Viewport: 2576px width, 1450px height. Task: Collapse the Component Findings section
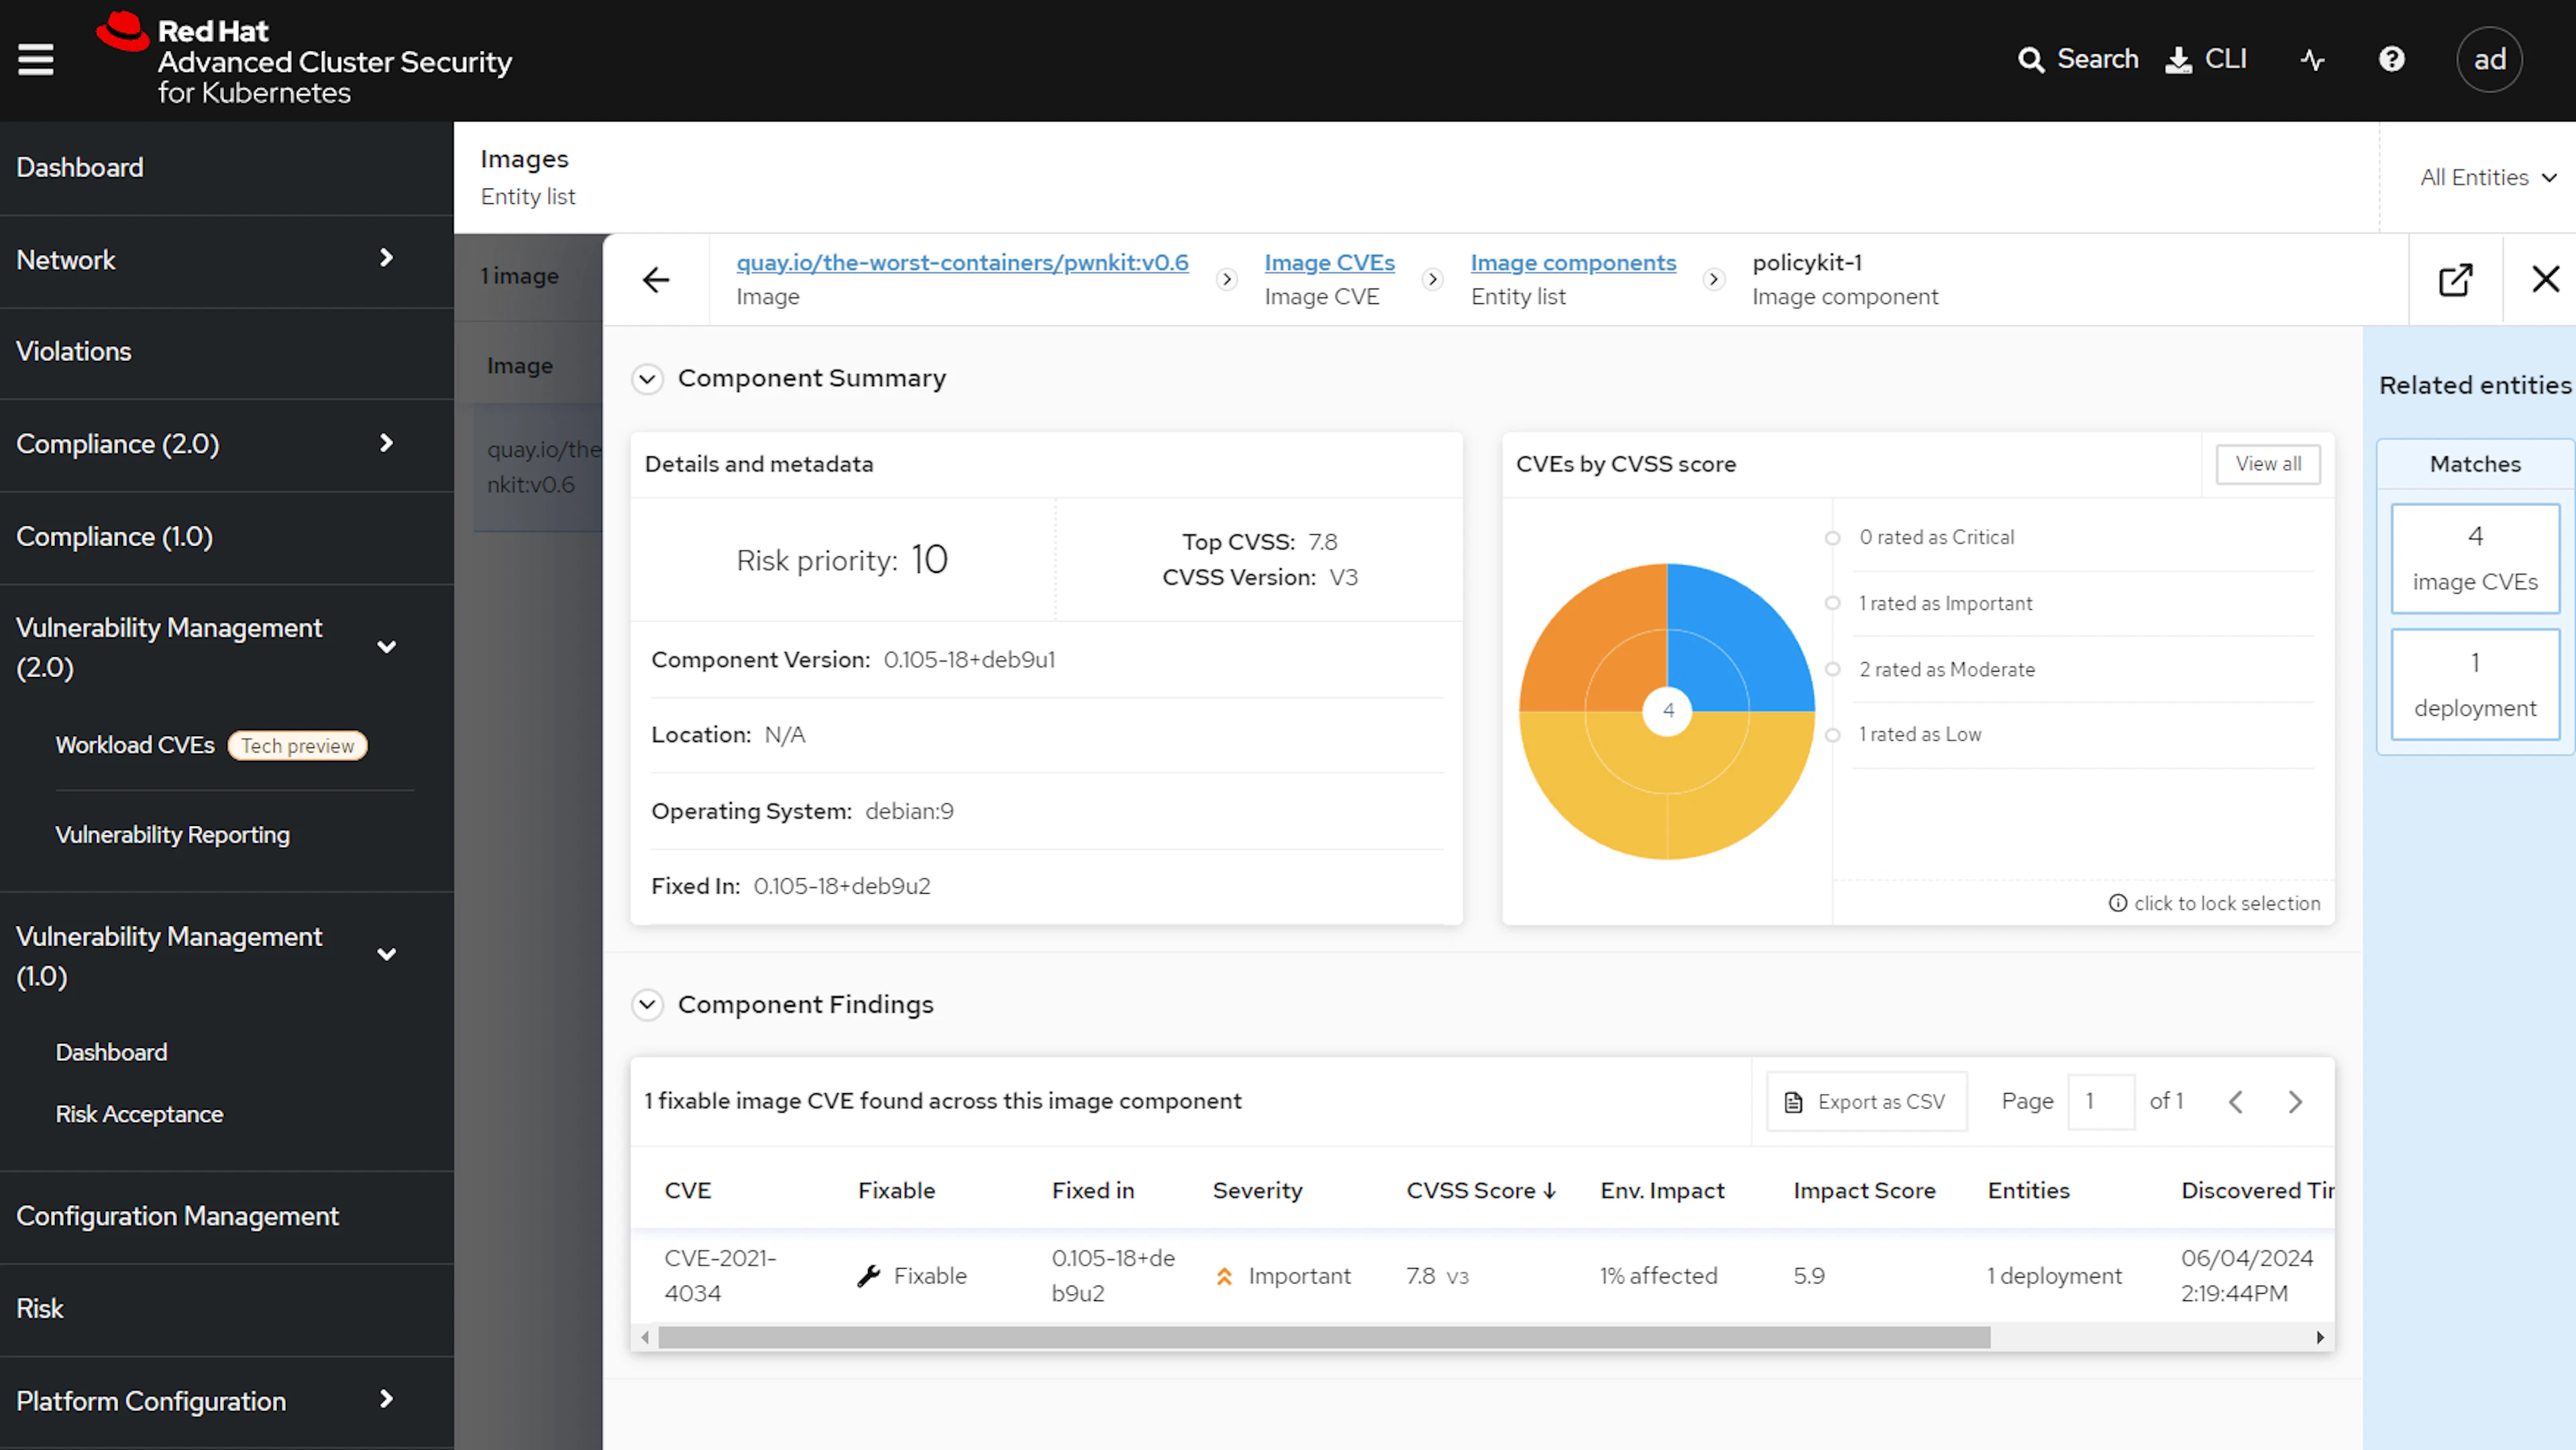click(648, 1004)
